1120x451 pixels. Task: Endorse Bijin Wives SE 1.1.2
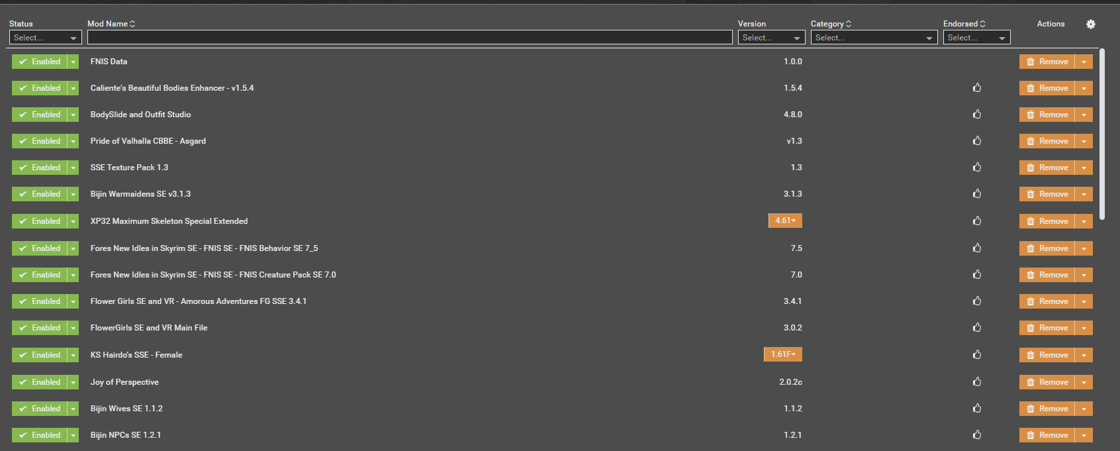click(977, 408)
